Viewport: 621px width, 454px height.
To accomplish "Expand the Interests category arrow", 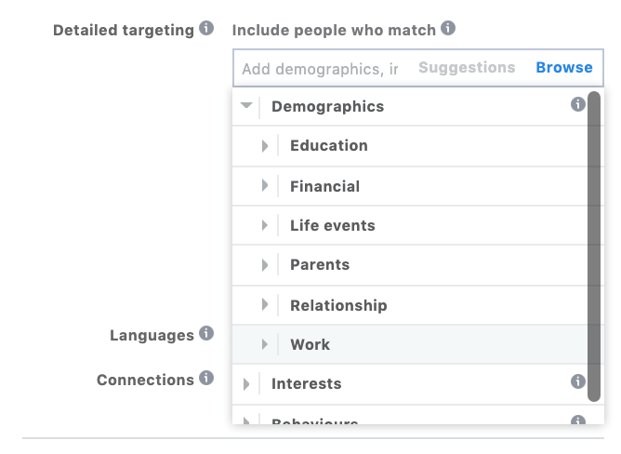I will pyautogui.click(x=246, y=383).
